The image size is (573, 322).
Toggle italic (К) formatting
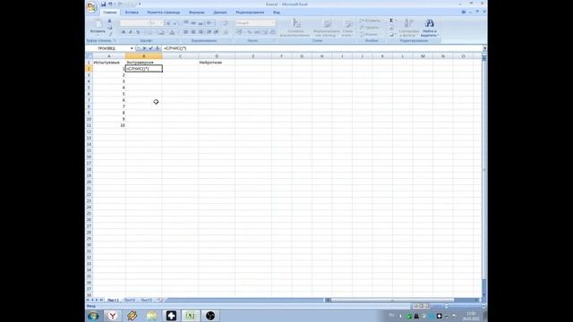point(131,32)
